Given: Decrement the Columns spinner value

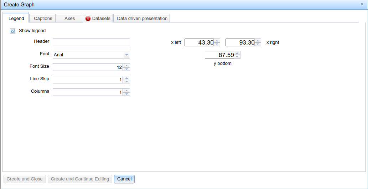Looking at the screenshot, I should tap(127, 94).
